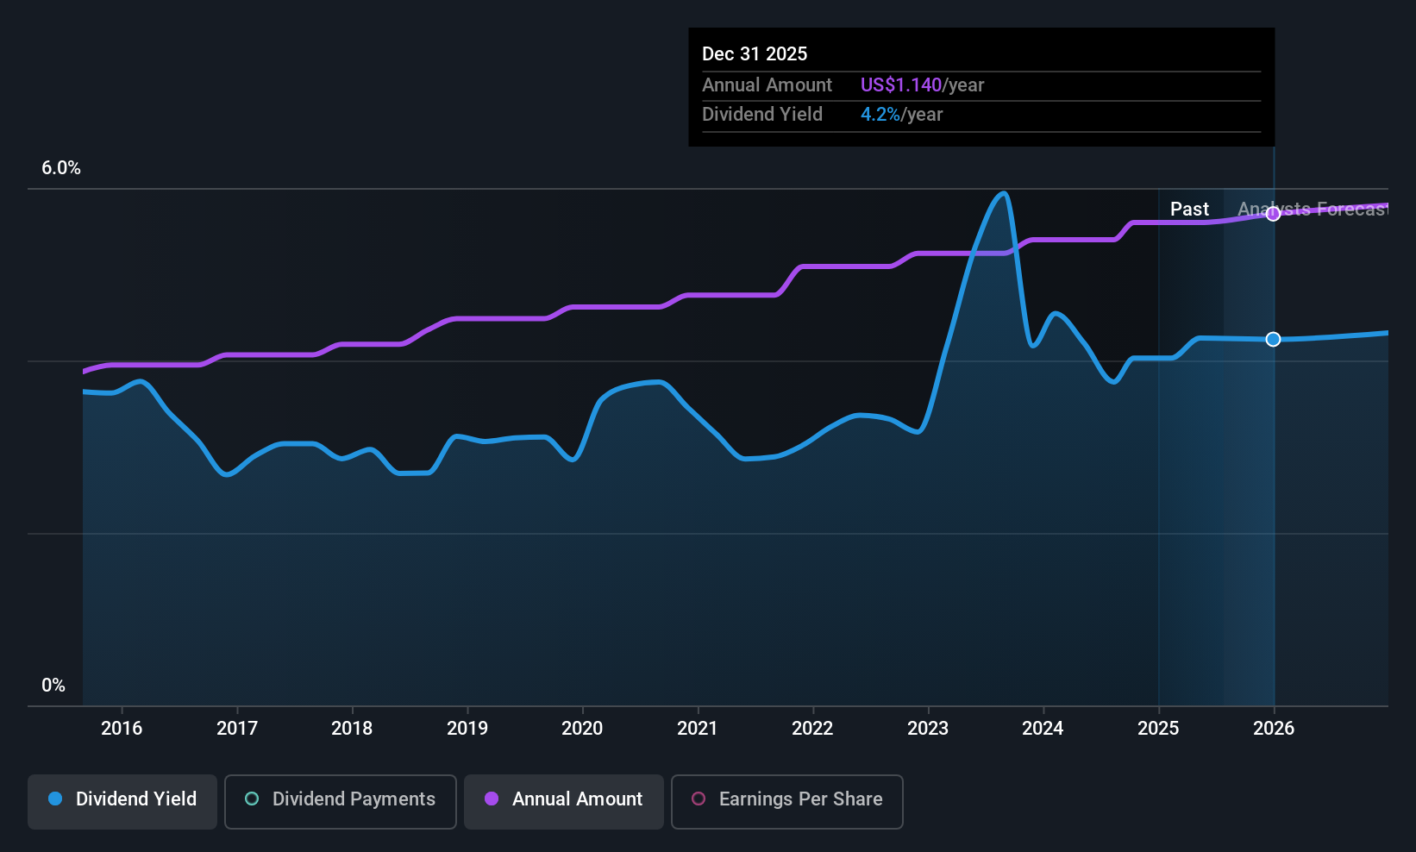Select the blue Dividend Yield data point marker
Screen dimensions: 1416x852
1273,339
